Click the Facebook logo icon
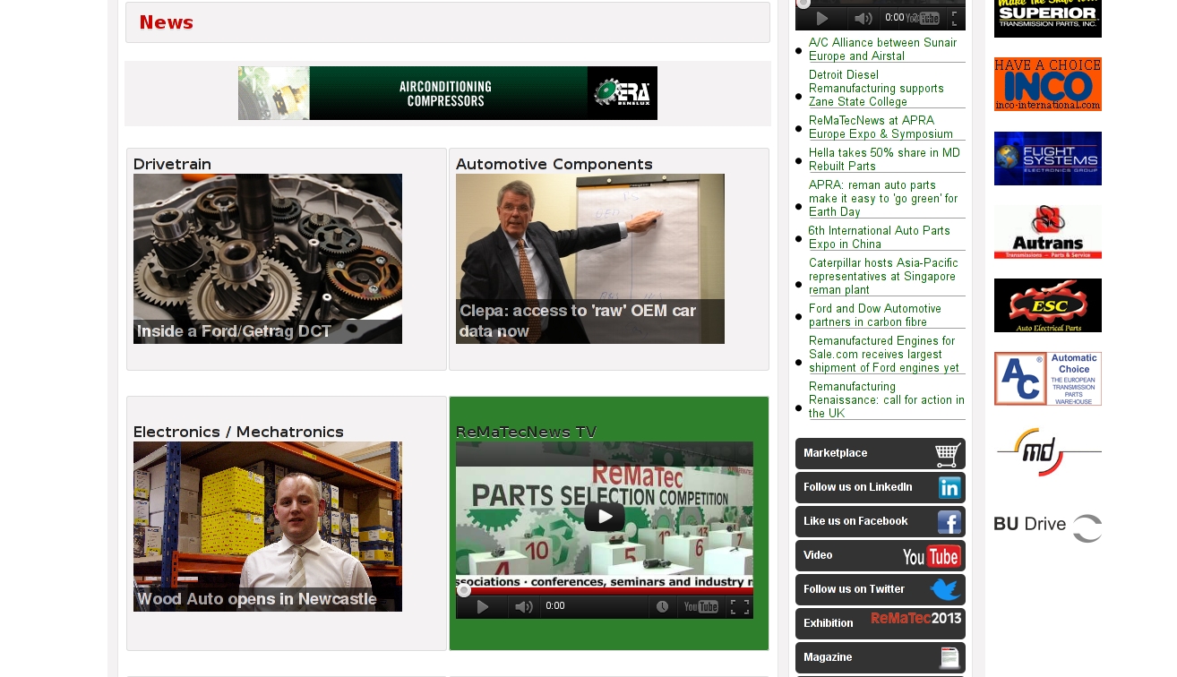 click(x=949, y=522)
